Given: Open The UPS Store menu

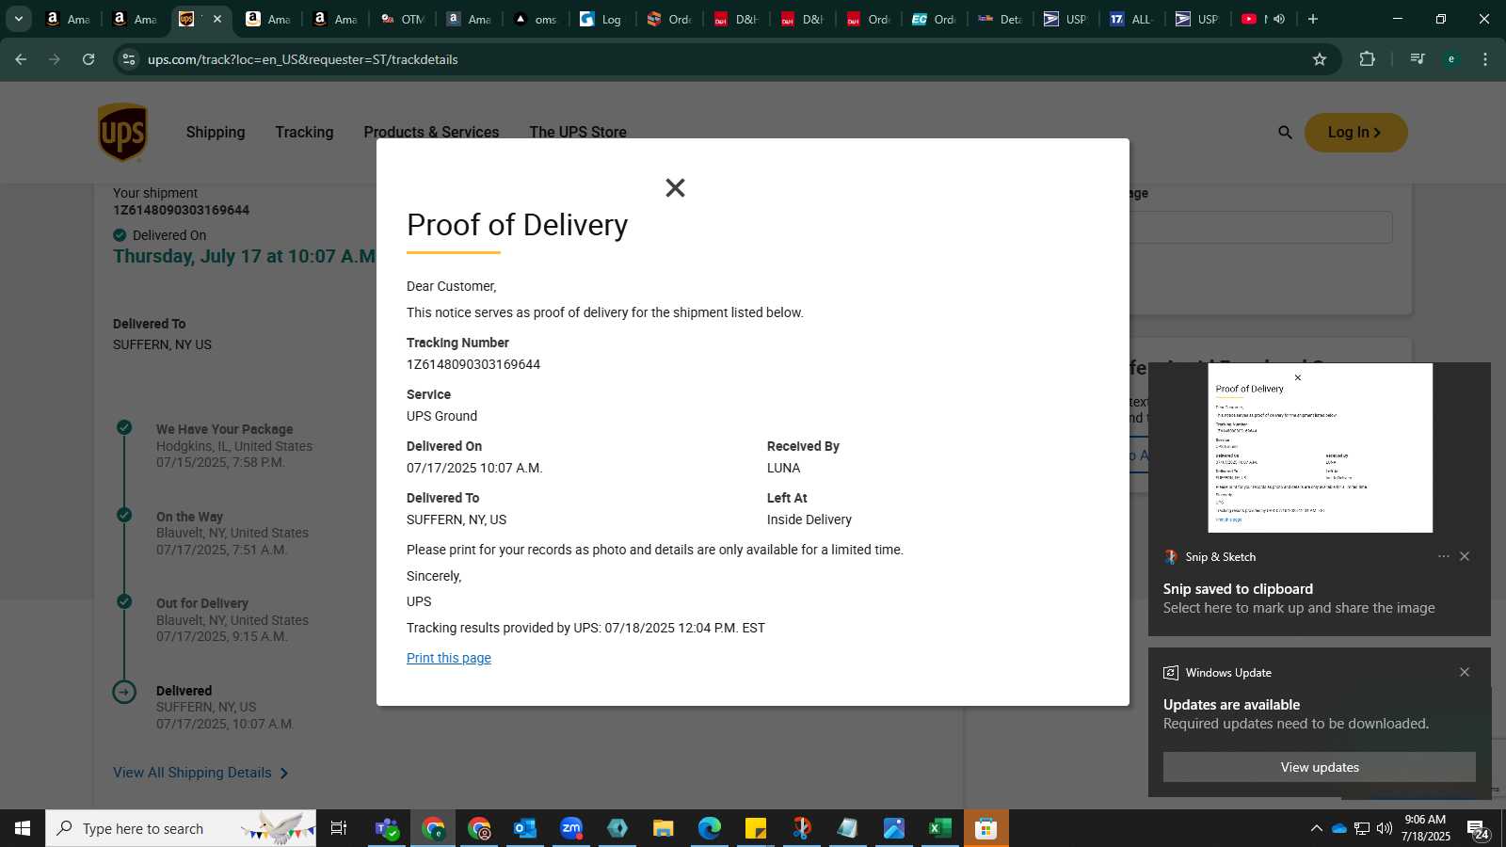Looking at the screenshot, I should [x=578, y=133].
